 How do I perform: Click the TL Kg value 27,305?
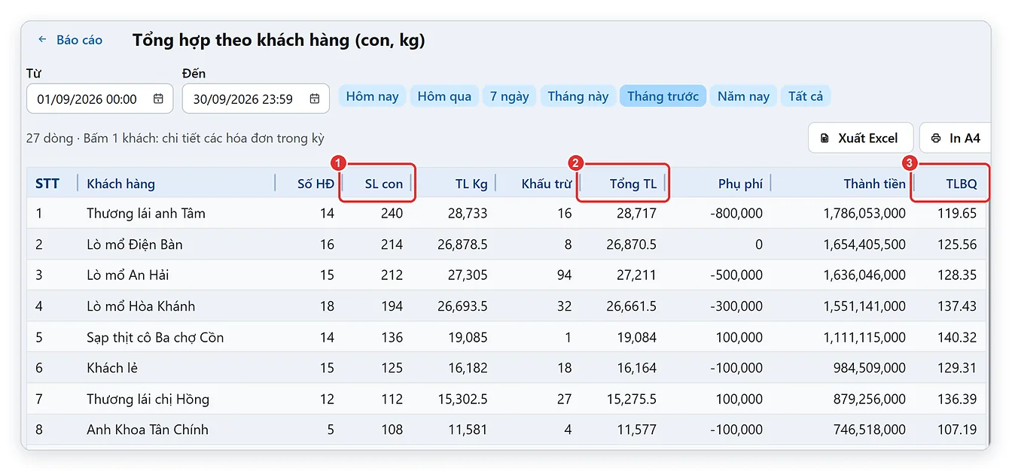pyautogui.click(x=468, y=275)
